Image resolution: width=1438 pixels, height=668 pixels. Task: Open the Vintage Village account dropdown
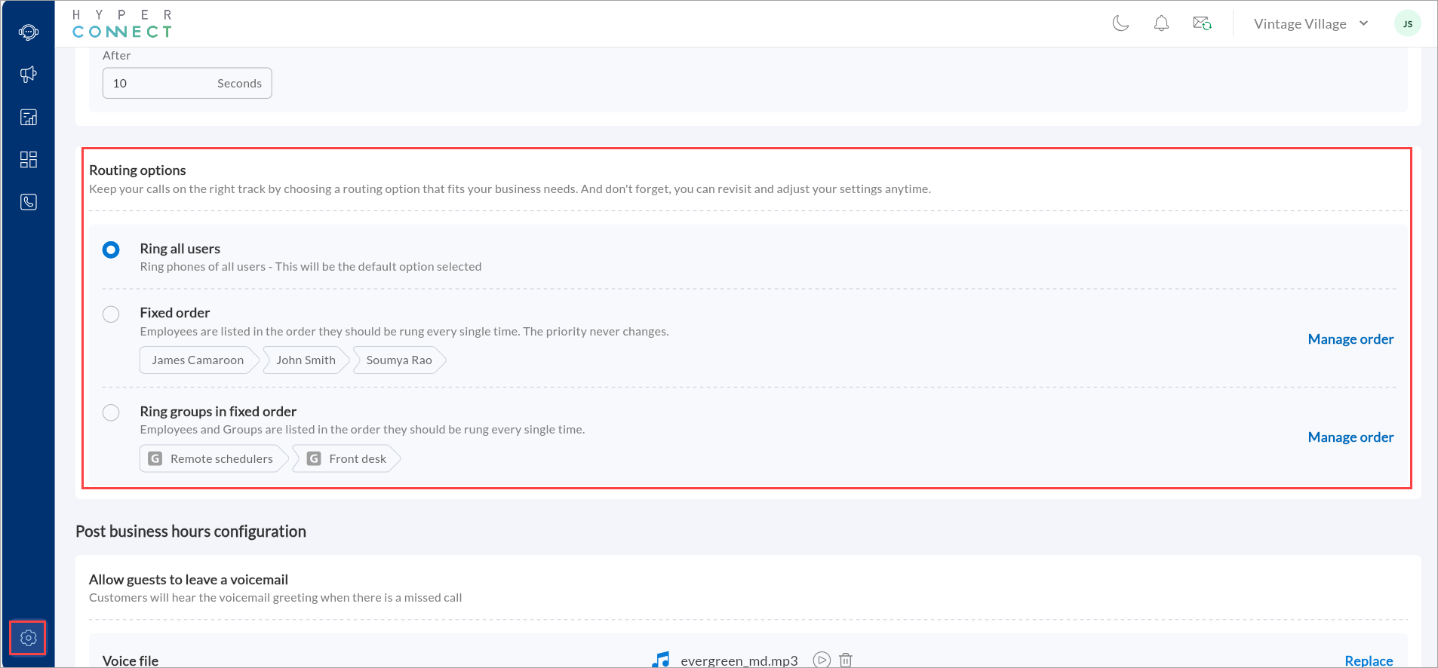pos(1310,23)
